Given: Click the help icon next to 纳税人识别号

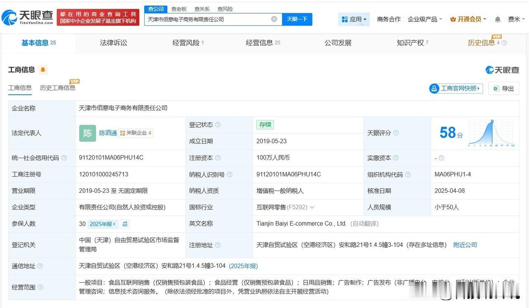Looking at the screenshot, I should (x=230, y=175).
